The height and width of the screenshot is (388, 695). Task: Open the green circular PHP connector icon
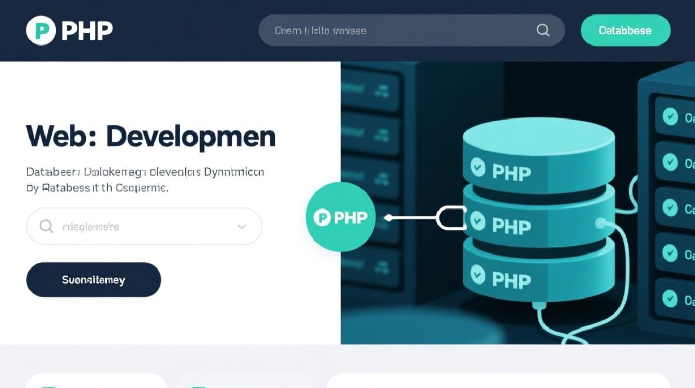point(340,216)
